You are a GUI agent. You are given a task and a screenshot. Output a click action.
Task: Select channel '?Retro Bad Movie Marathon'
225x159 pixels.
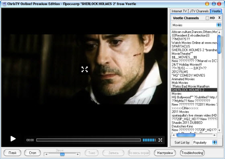tap(194, 86)
